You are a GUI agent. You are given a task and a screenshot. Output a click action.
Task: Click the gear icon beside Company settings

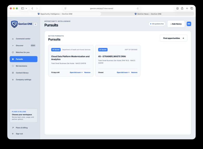(x=13, y=80)
